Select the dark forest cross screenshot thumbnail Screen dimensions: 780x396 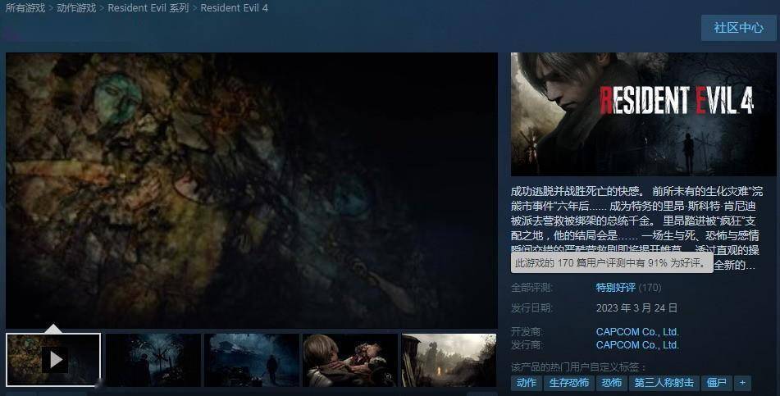153,360
